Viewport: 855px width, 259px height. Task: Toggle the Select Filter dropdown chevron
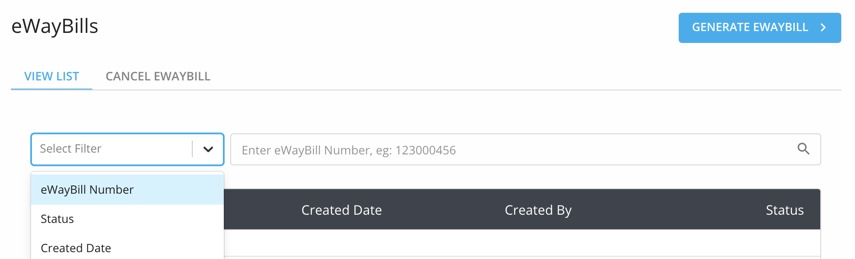pos(208,149)
